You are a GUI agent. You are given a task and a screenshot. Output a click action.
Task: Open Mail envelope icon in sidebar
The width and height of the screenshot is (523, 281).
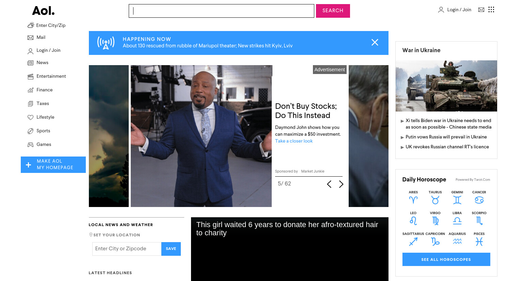click(30, 38)
